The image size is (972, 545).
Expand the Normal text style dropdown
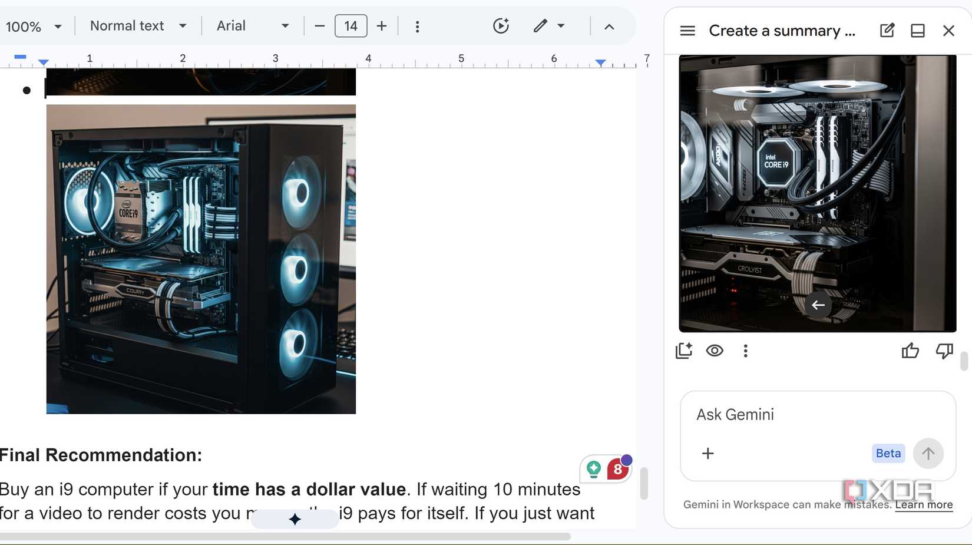tap(138, 26)
